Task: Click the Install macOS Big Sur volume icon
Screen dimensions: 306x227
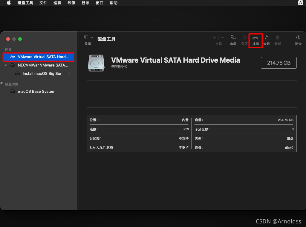Action: [17, 73]
